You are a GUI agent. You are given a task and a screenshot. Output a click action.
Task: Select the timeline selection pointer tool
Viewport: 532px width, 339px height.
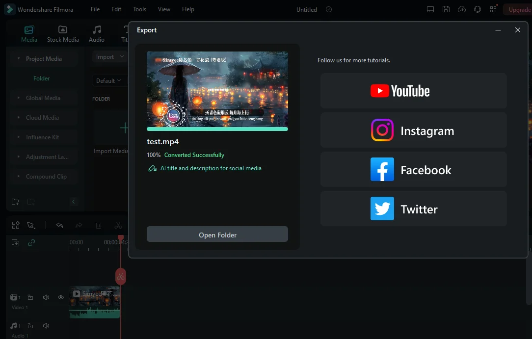pyautogui.click(x=31, y=225)
